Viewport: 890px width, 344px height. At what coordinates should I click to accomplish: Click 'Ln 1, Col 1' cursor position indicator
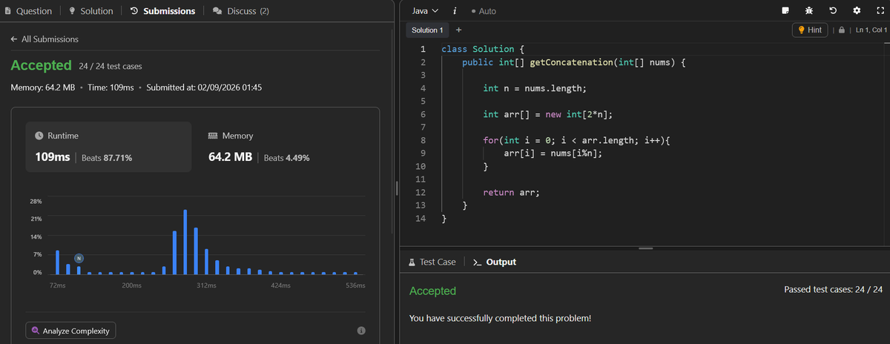[x=871, y=30]
